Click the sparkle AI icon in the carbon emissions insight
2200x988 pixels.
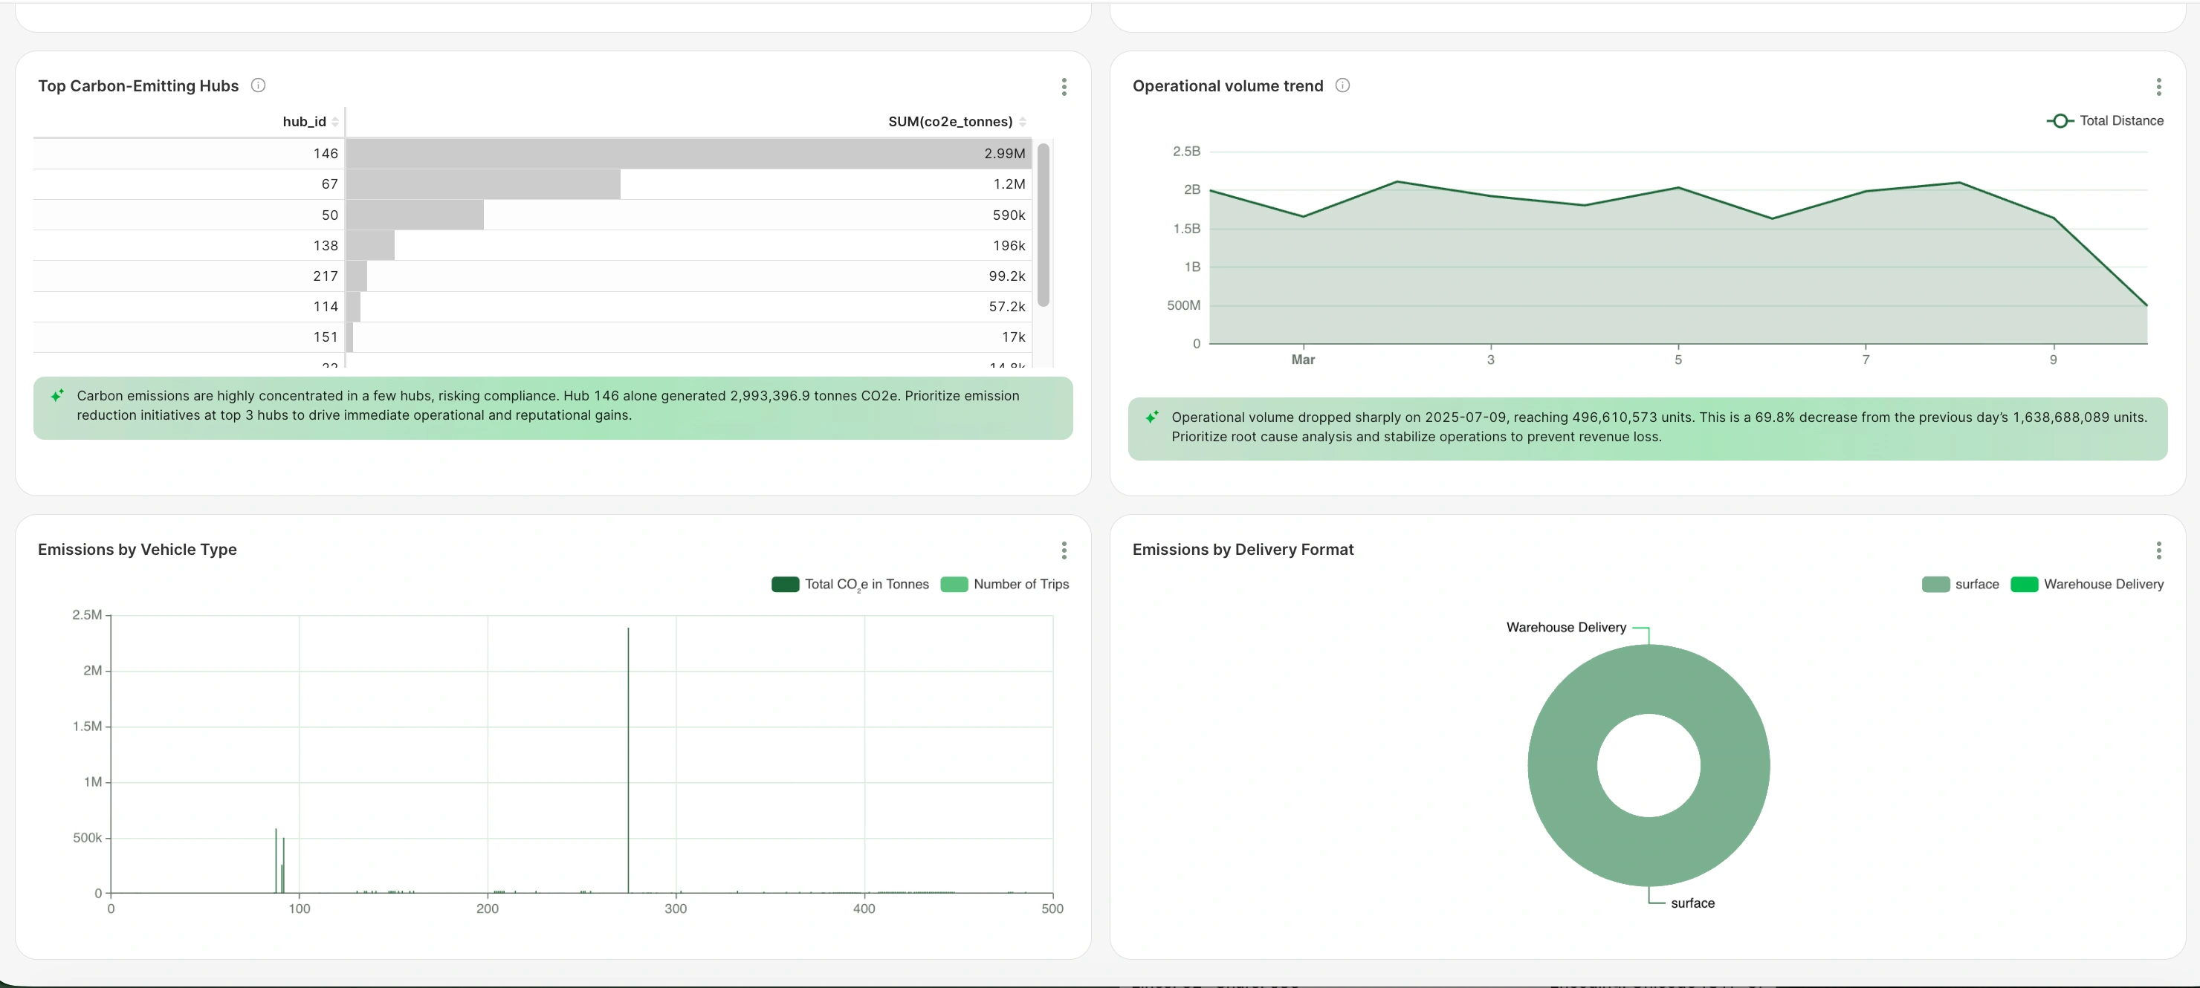click(57, 395)
